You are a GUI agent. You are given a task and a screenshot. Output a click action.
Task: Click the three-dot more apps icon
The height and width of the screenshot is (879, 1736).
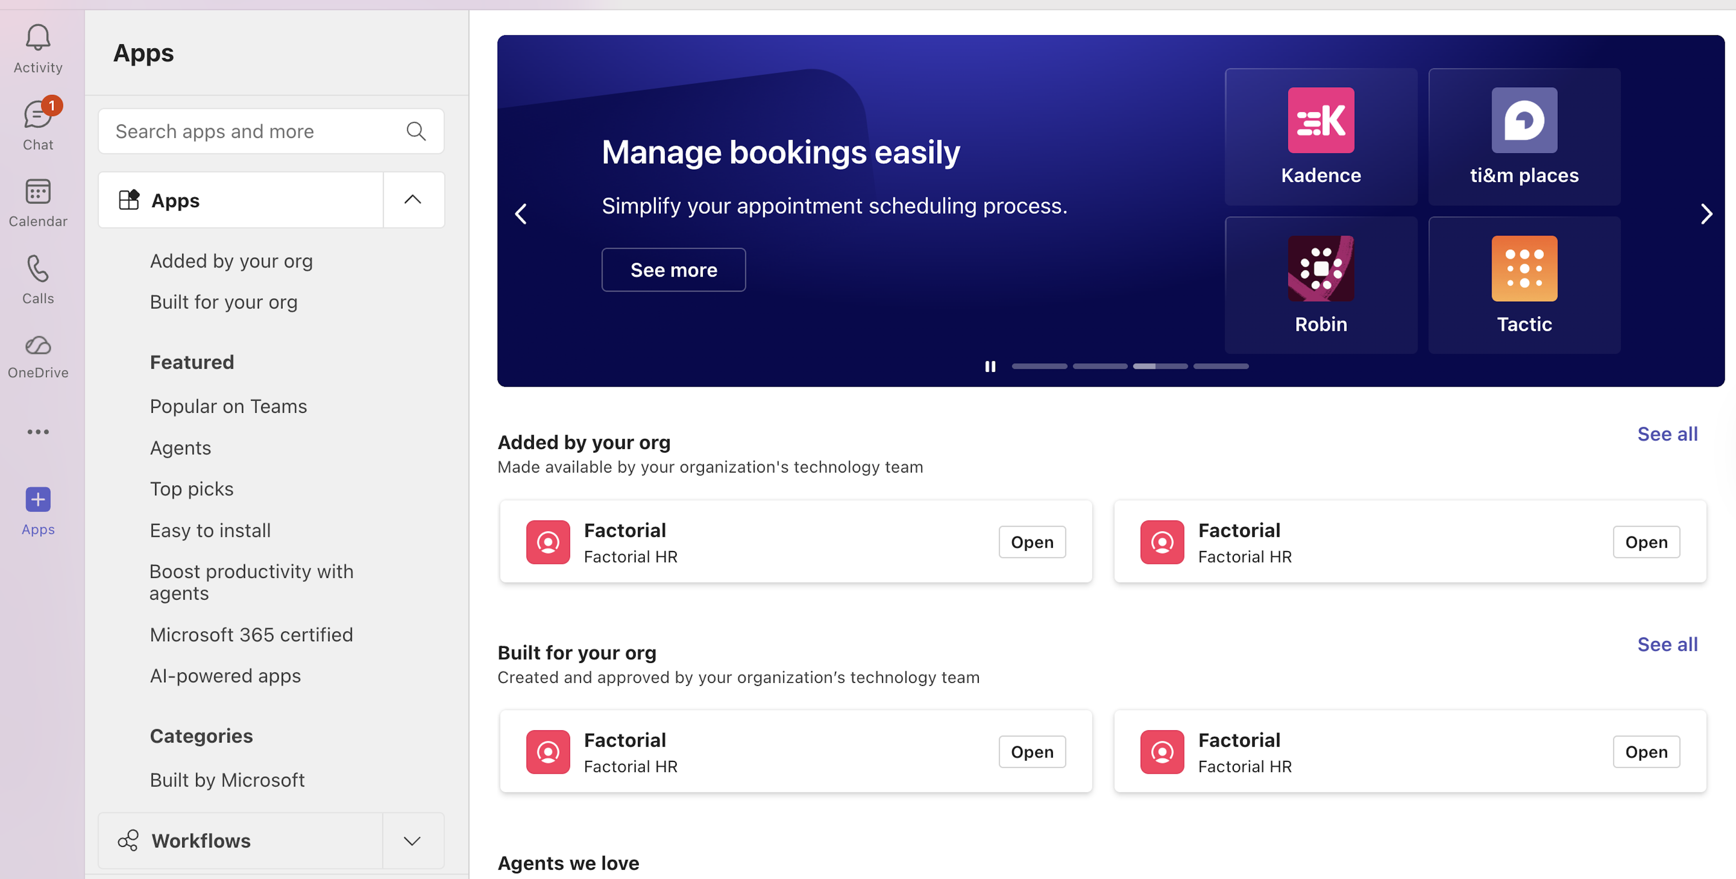(38, 432)
